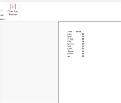Select the Thunder team cell

pyautogui.click(x=70, y=51)
